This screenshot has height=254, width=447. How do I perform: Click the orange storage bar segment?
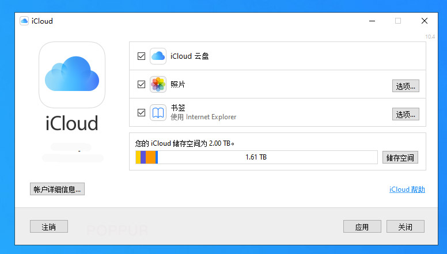pyautogui.click(x=150, y=157)
